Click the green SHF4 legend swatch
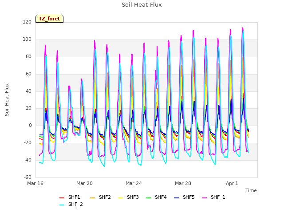Image resolution: width=284 pixels, height=213 pixels. 149,198
